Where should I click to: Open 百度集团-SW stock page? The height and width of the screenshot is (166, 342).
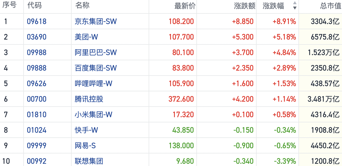pyautogui.click(x=96, y=68)
